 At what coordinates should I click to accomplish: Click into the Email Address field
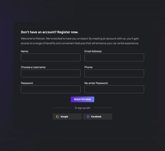click(114, 57)
